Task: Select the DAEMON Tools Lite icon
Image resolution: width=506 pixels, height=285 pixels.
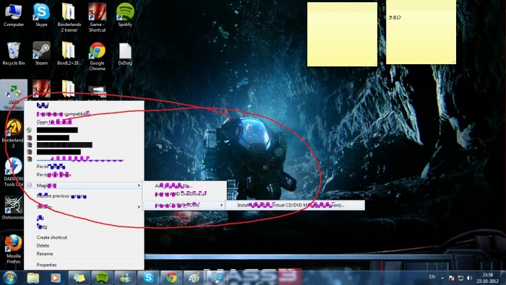Action: click(14, 171)
